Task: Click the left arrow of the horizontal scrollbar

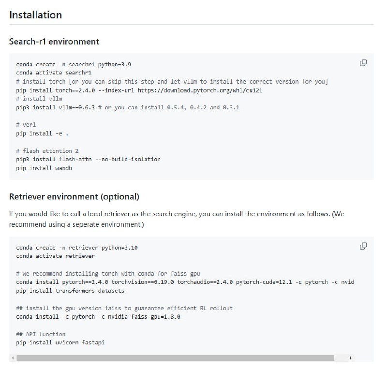Action: (x=12, y=358)
